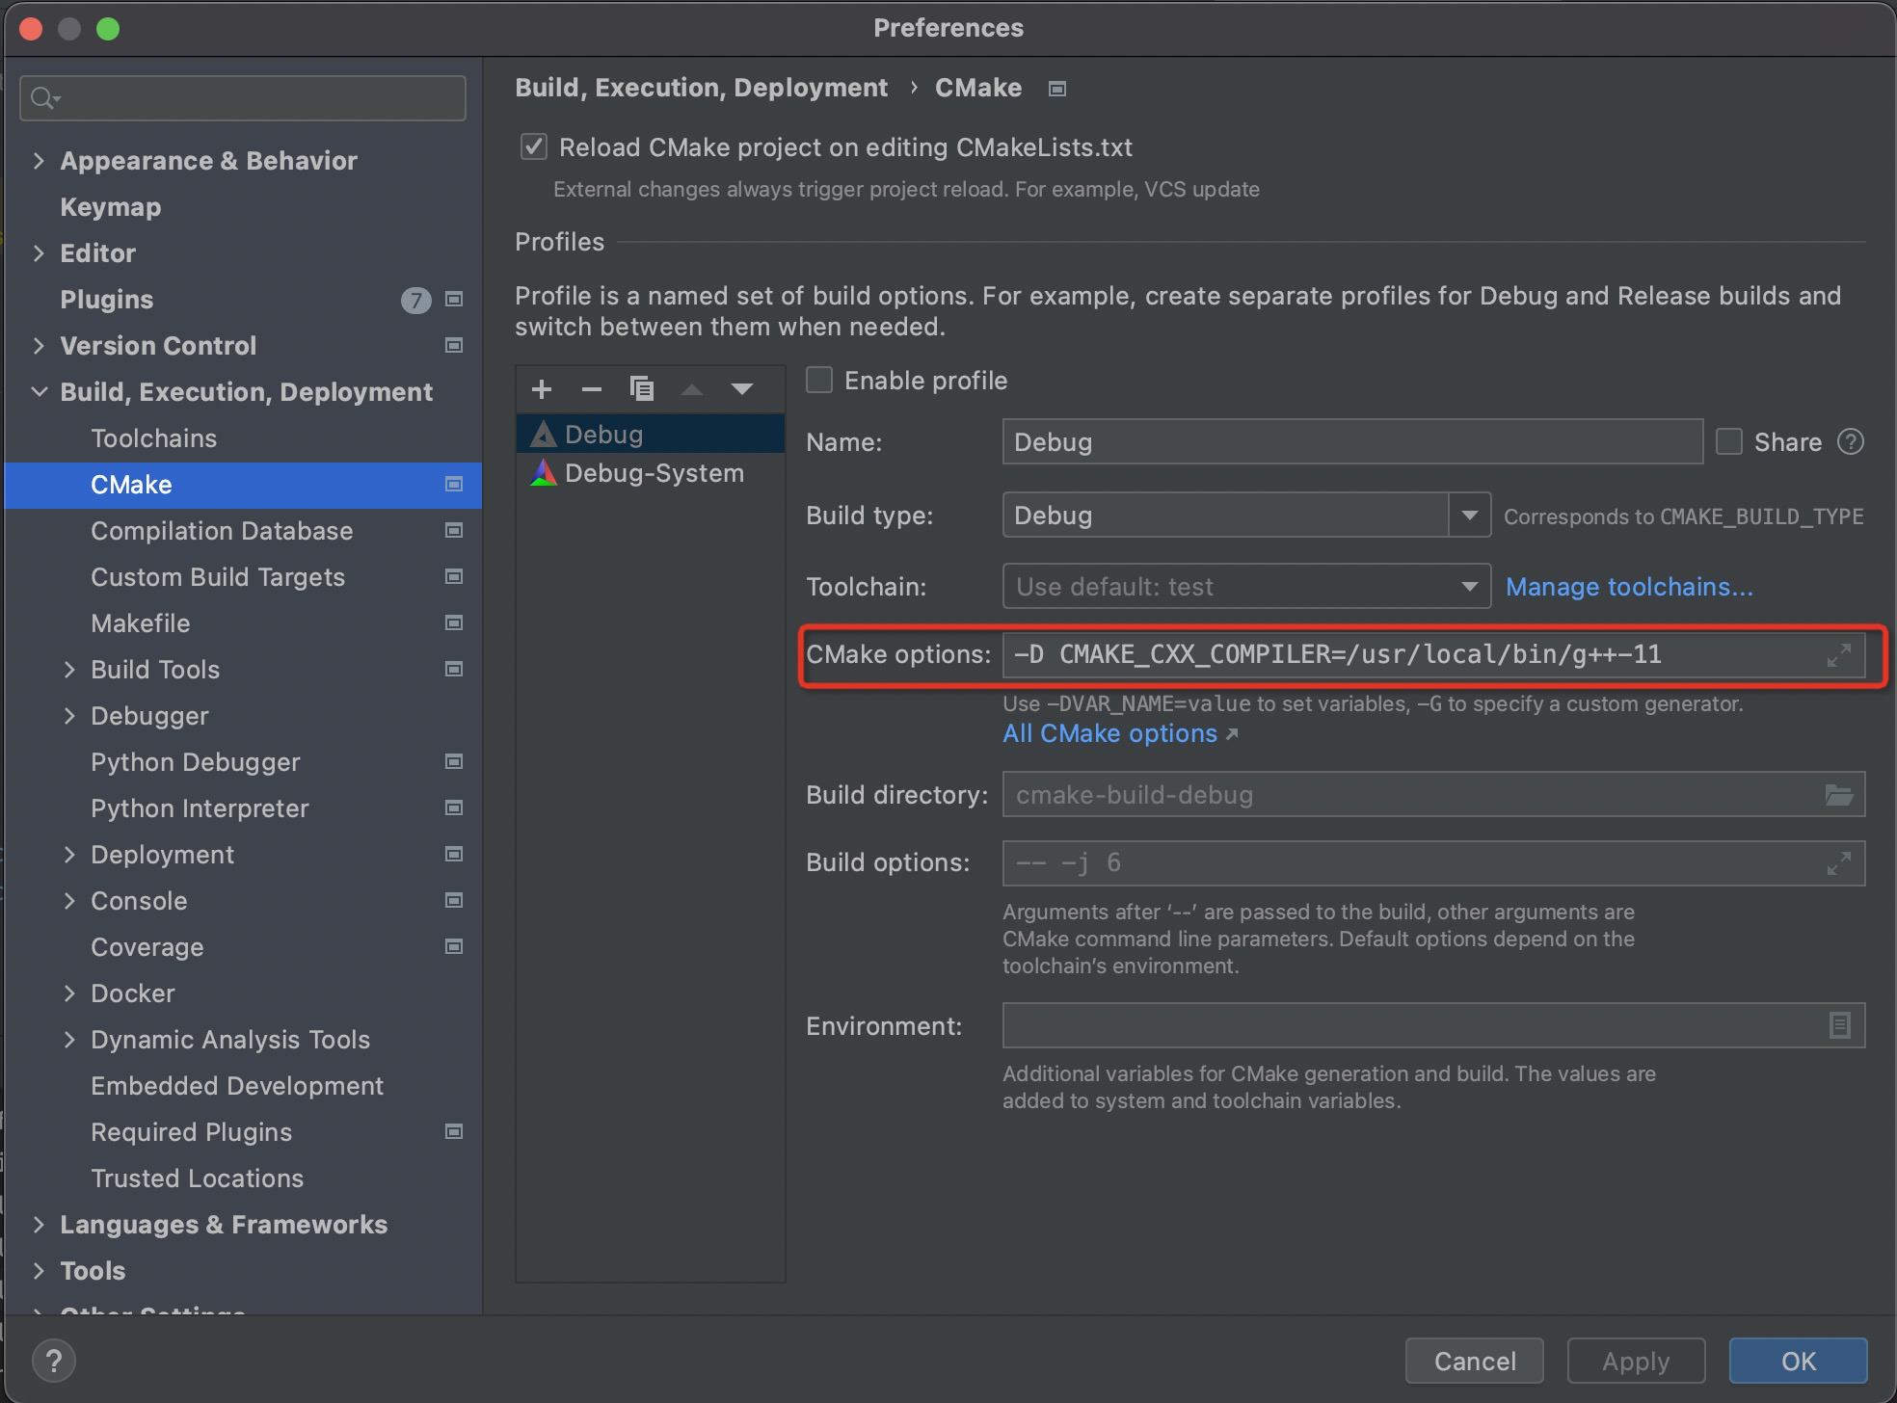Enable the profile checkbox

[x=819, y=381]
